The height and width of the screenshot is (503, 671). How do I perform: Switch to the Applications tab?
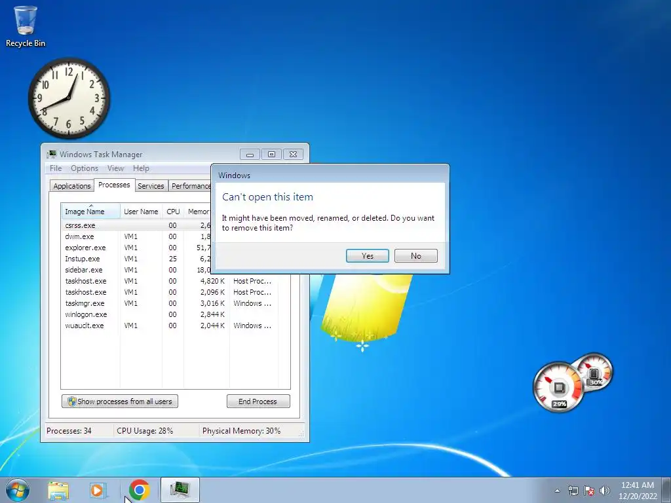click(72, 186)
